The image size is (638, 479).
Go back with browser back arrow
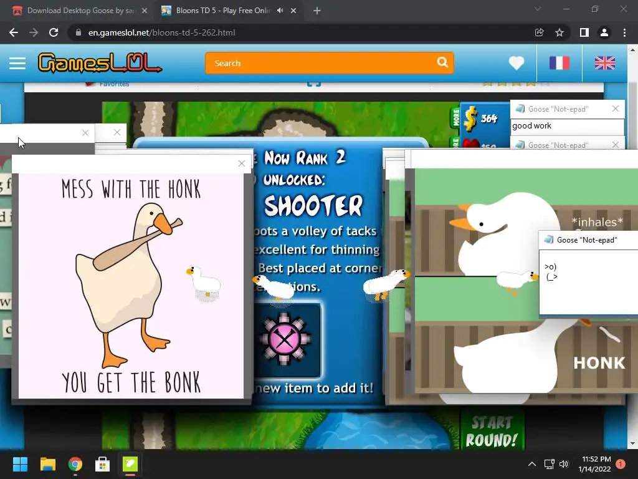tap(14, 32)
